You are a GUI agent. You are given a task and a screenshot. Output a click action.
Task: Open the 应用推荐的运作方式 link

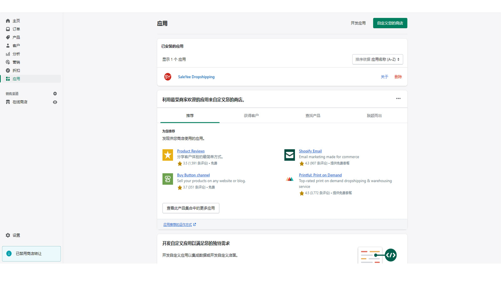click(x=178, y=224)
